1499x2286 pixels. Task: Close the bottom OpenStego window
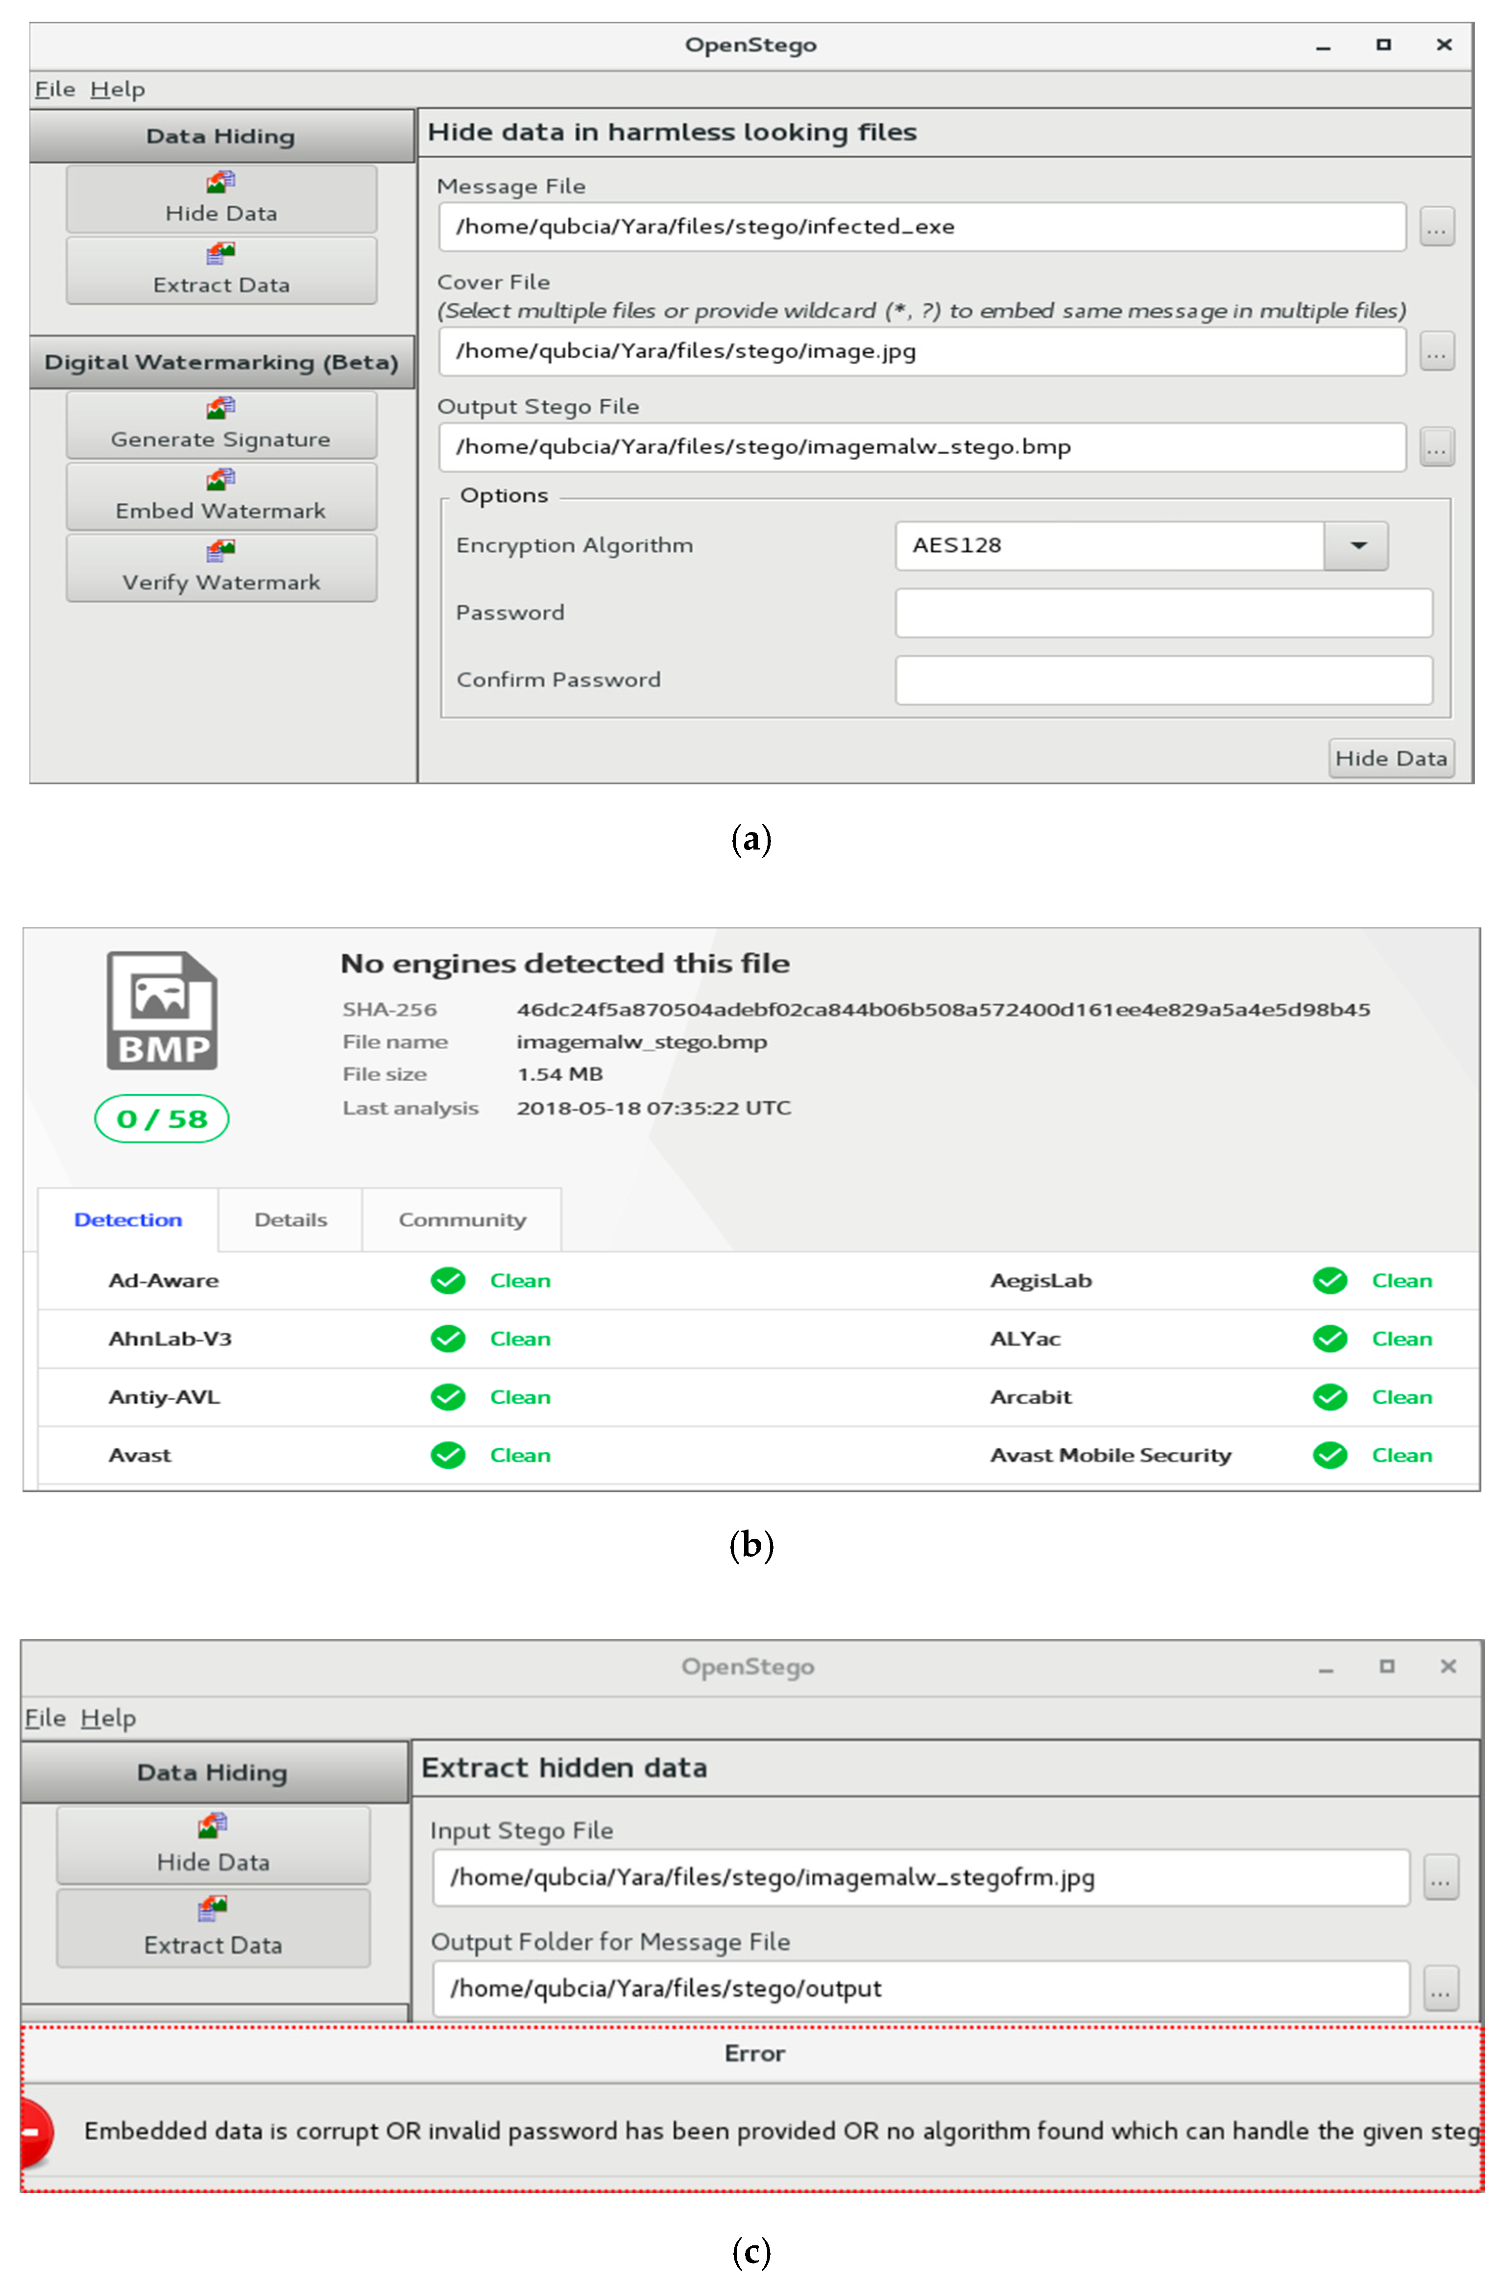click(1448, 1666)
